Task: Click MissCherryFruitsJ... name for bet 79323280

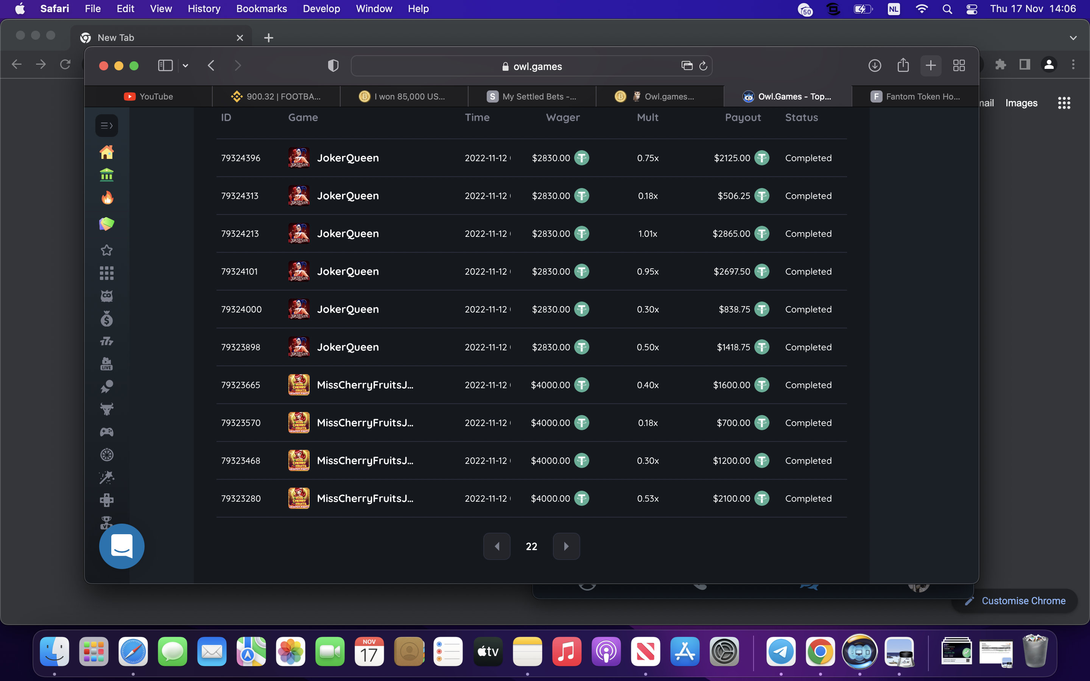Action: point(365,499)
